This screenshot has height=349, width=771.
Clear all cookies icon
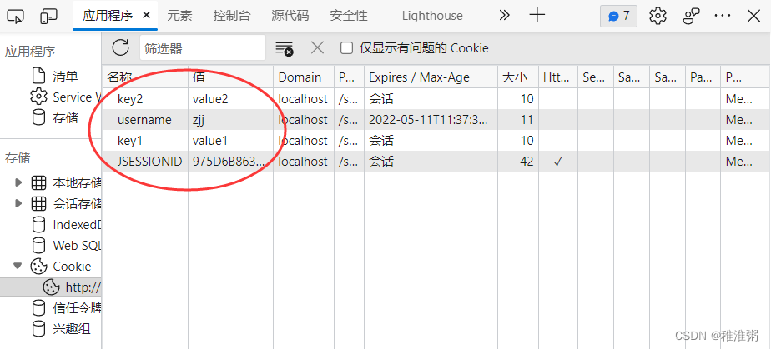click(285, 48)
